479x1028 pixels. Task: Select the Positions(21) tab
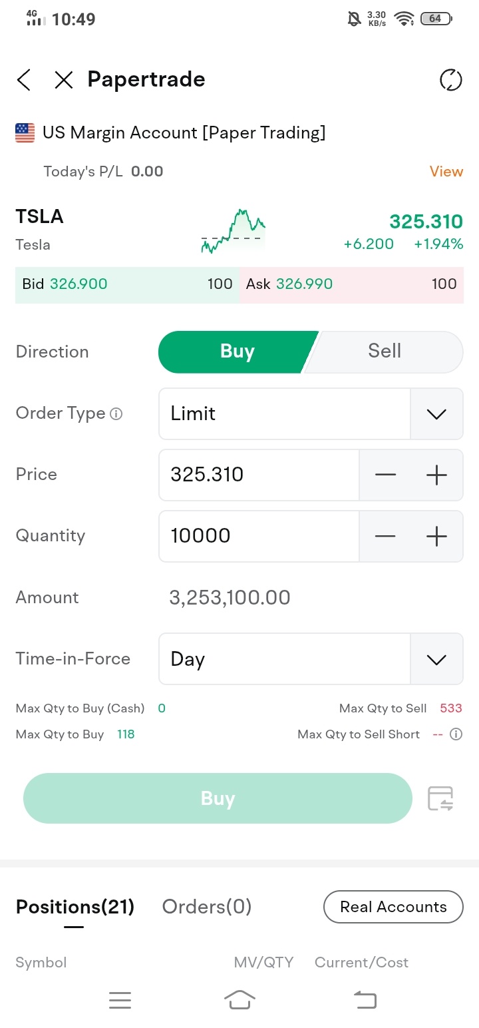[x=75, y=907]
